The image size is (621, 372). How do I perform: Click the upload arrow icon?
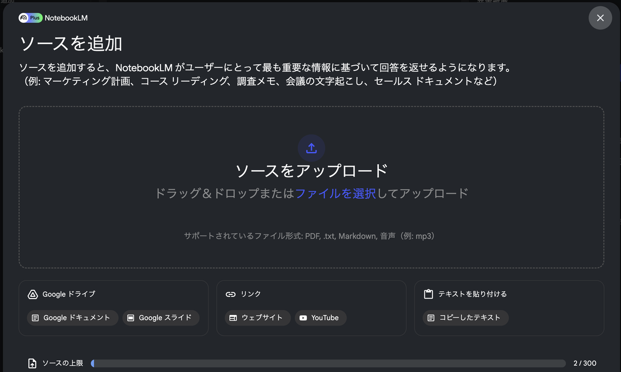(x=311, y=148)
